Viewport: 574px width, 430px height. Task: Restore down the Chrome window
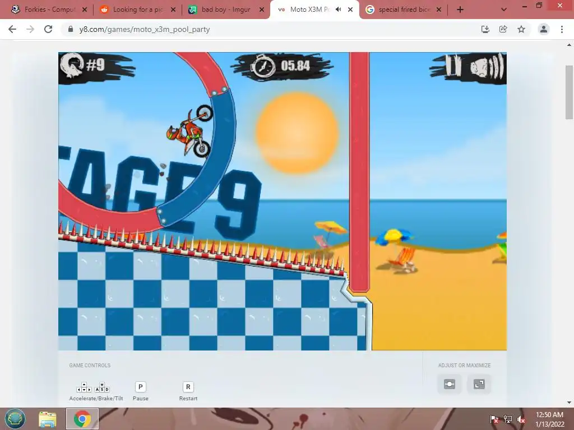539,6
